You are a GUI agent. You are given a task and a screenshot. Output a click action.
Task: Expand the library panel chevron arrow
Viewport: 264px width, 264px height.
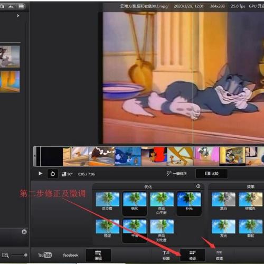coord(18,16)
